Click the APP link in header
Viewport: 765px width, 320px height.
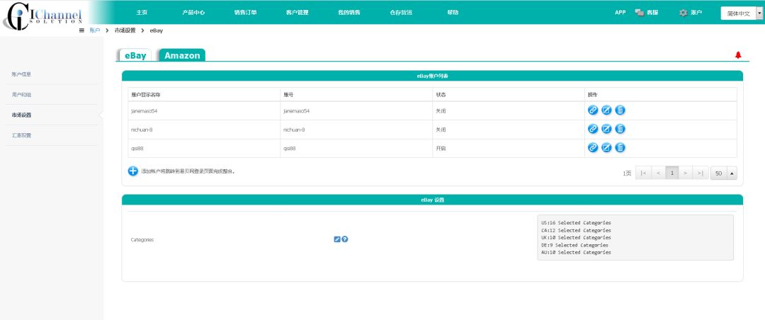[620, 13]
